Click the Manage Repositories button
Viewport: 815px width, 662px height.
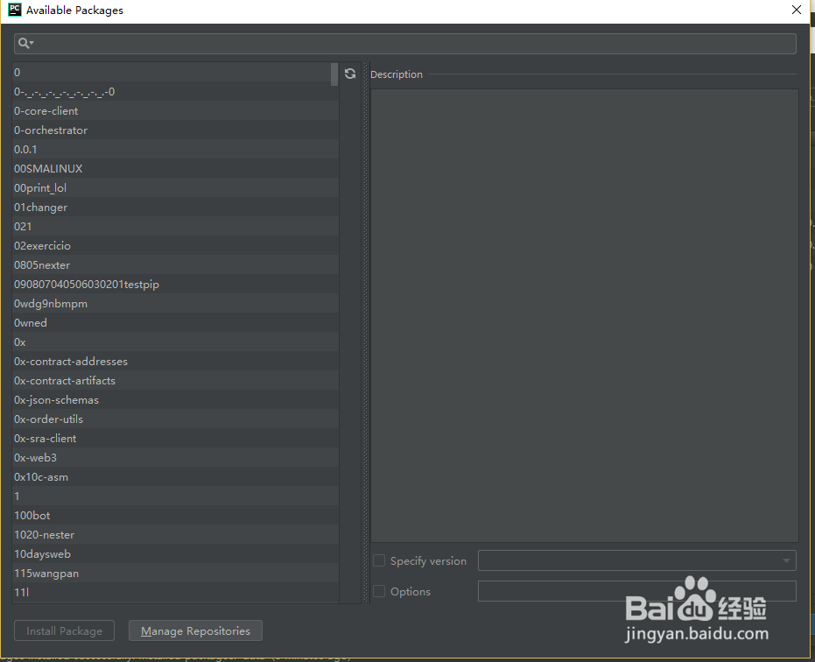pyautogui.click(x=195, y=630)
